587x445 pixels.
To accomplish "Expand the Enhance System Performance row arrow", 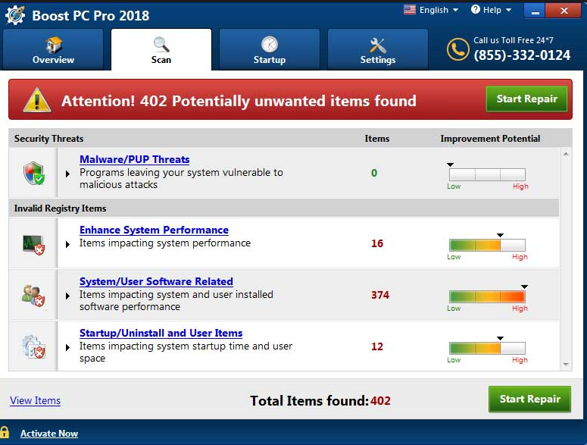I will click(68, 244).
